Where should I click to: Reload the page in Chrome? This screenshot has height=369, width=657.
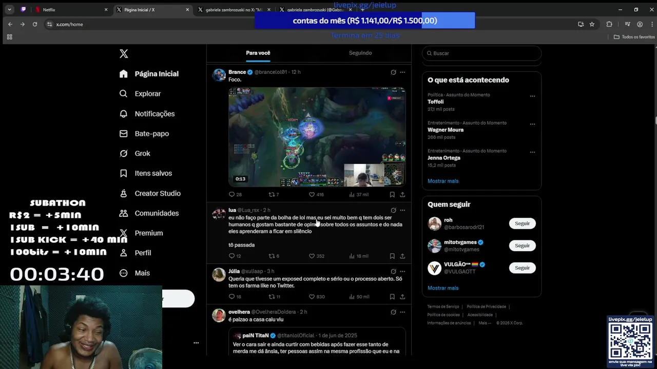click(x=35, y=24)
